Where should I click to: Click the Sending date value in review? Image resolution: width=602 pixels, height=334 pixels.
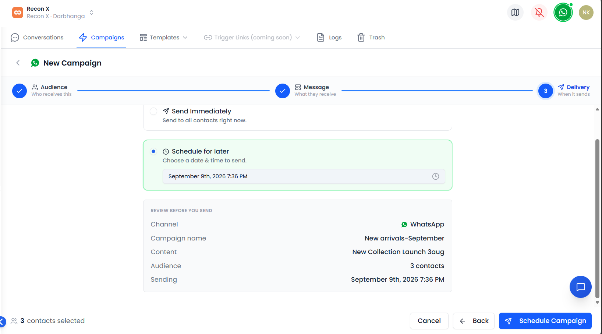(397, 279)
